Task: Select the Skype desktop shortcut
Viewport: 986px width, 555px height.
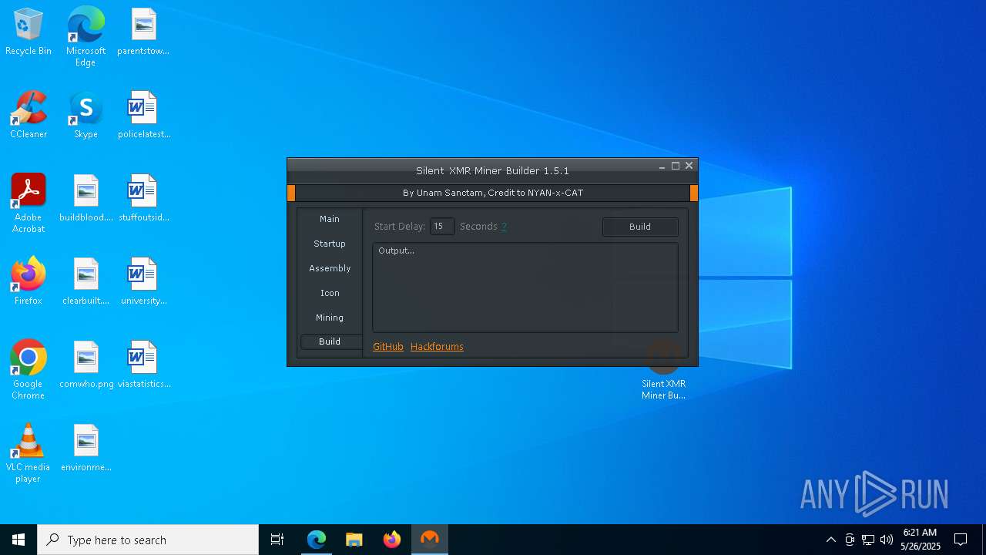Action: click(86, 116)
